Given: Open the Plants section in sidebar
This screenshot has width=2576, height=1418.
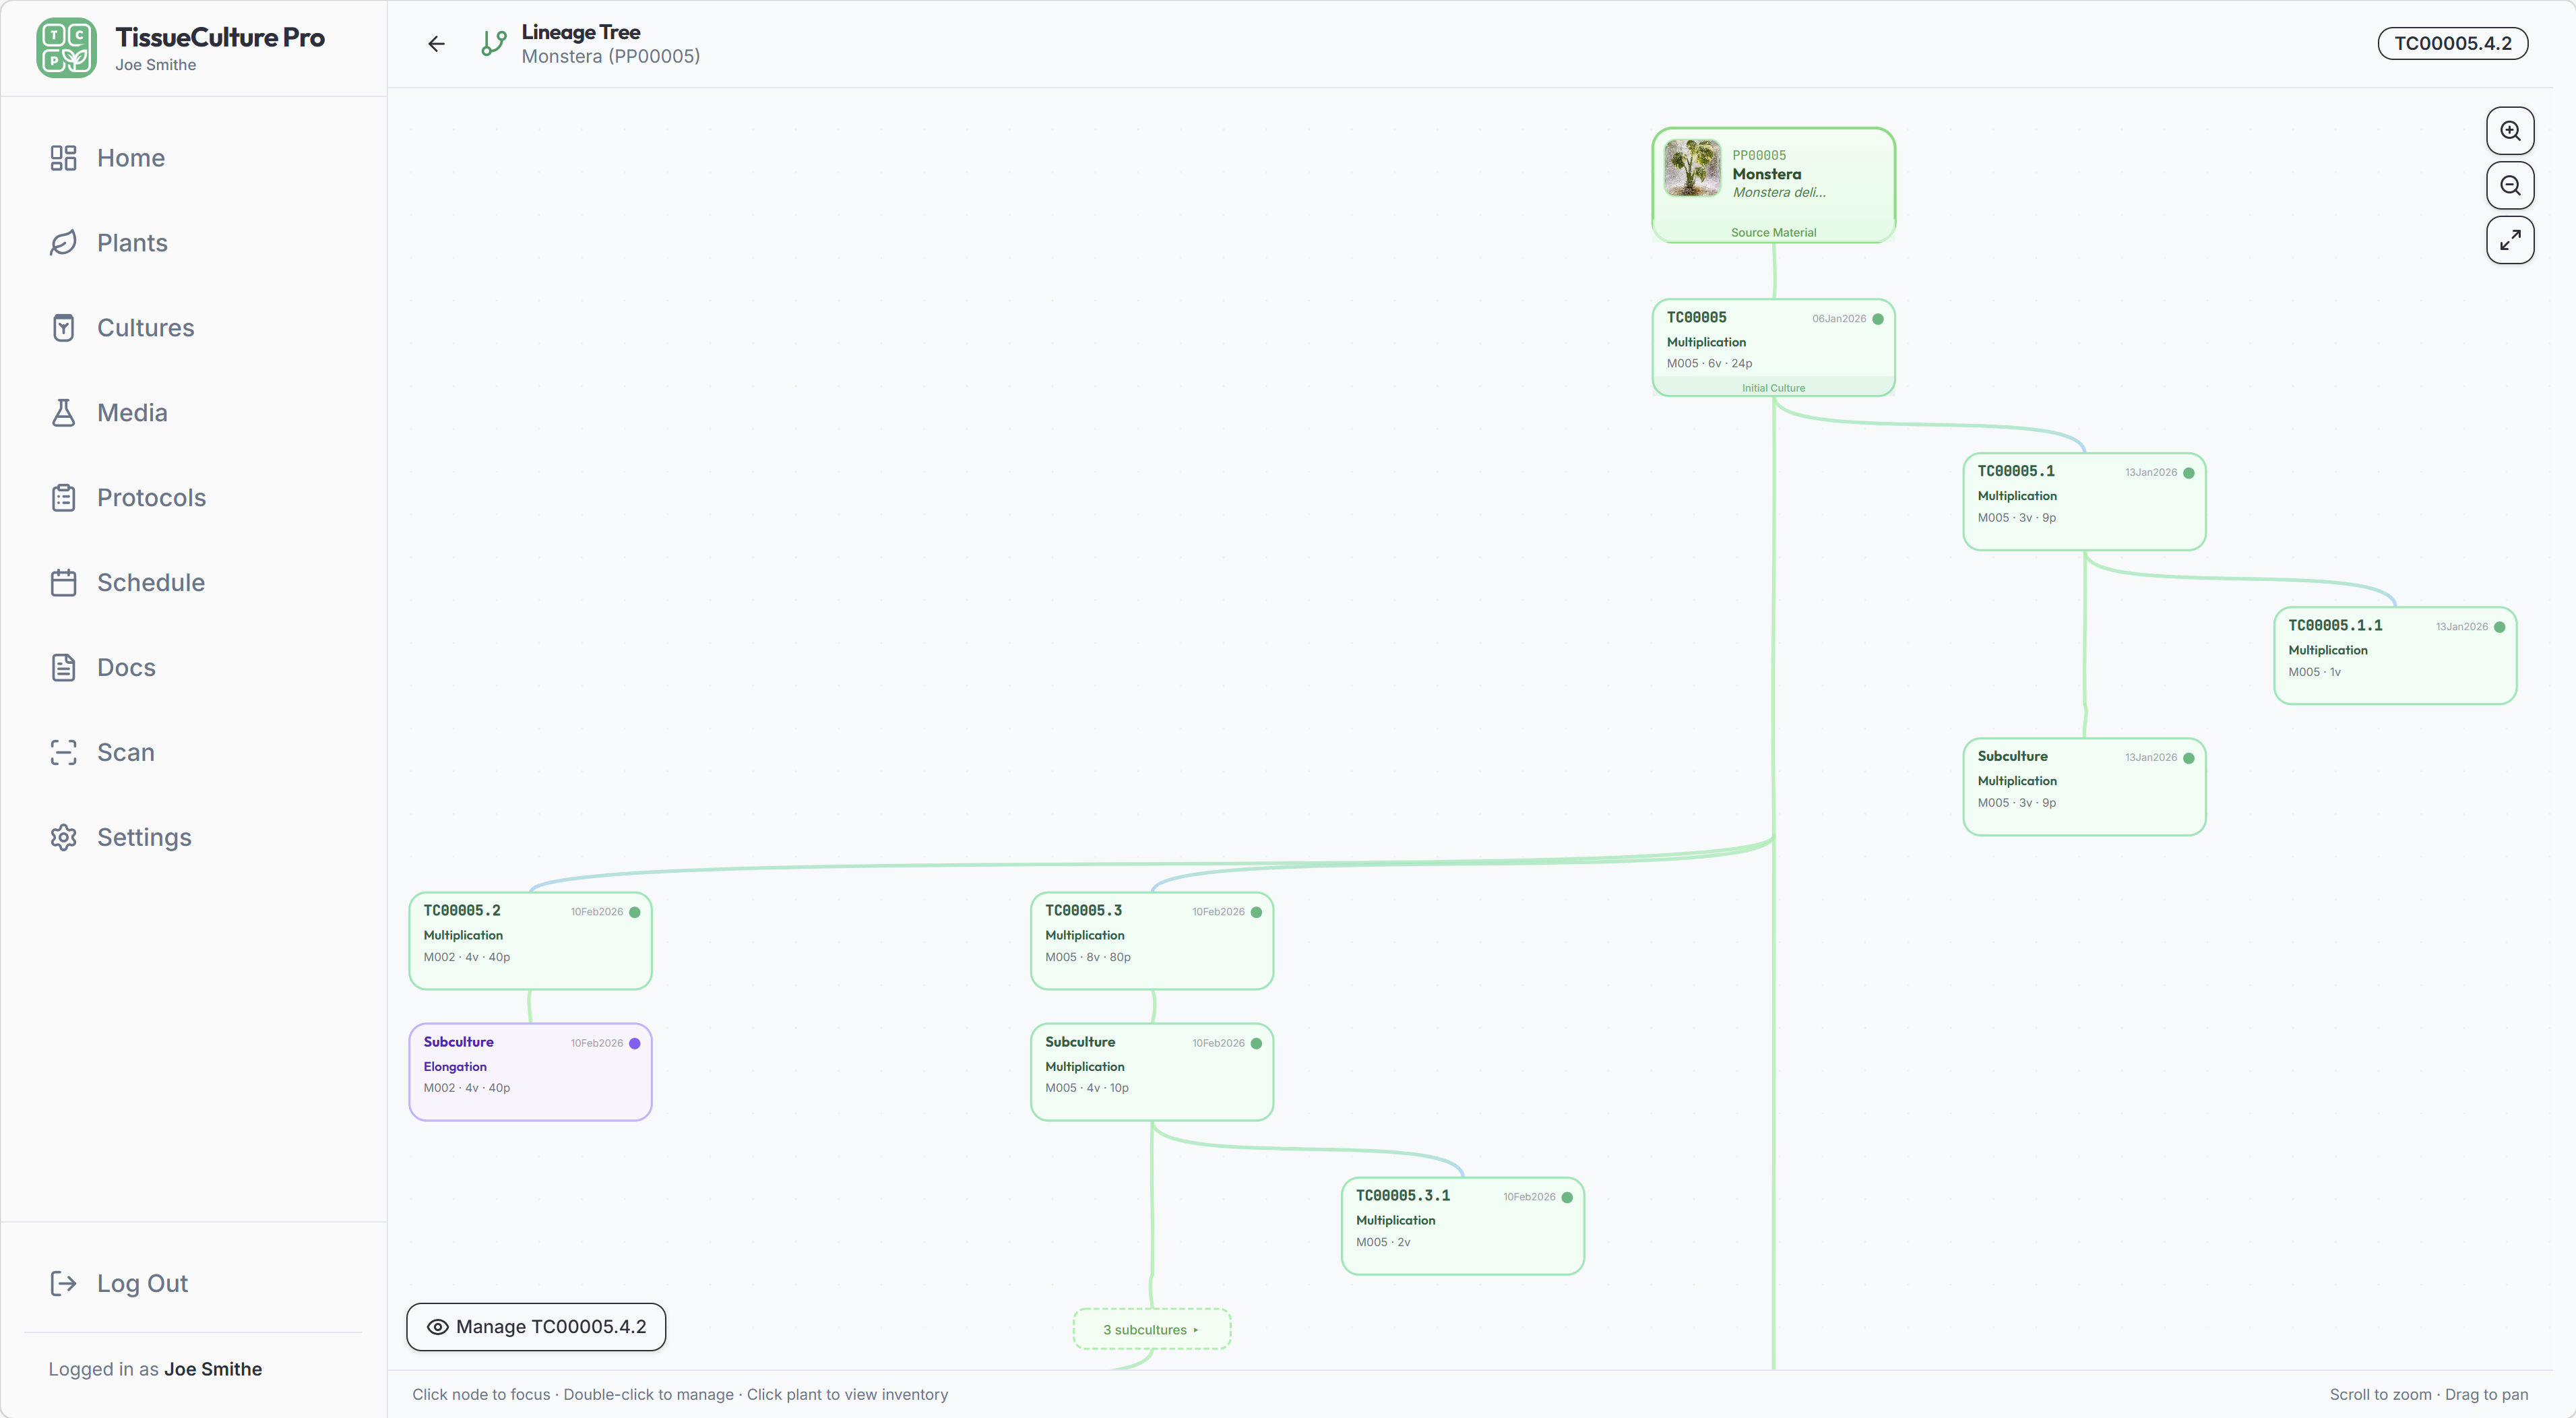Looking at the screenshot, I should click(131, 243).
